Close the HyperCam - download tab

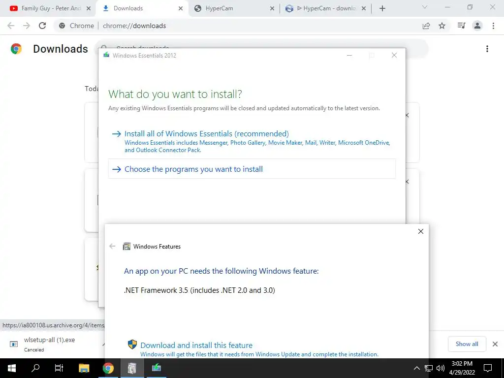pos(364,8)
